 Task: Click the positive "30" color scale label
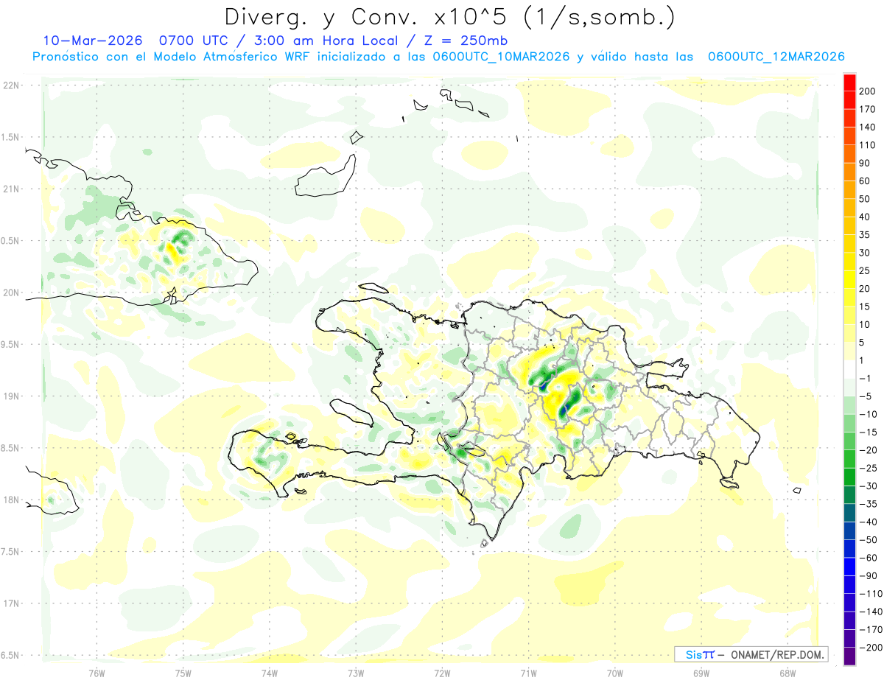coord(865,253)
